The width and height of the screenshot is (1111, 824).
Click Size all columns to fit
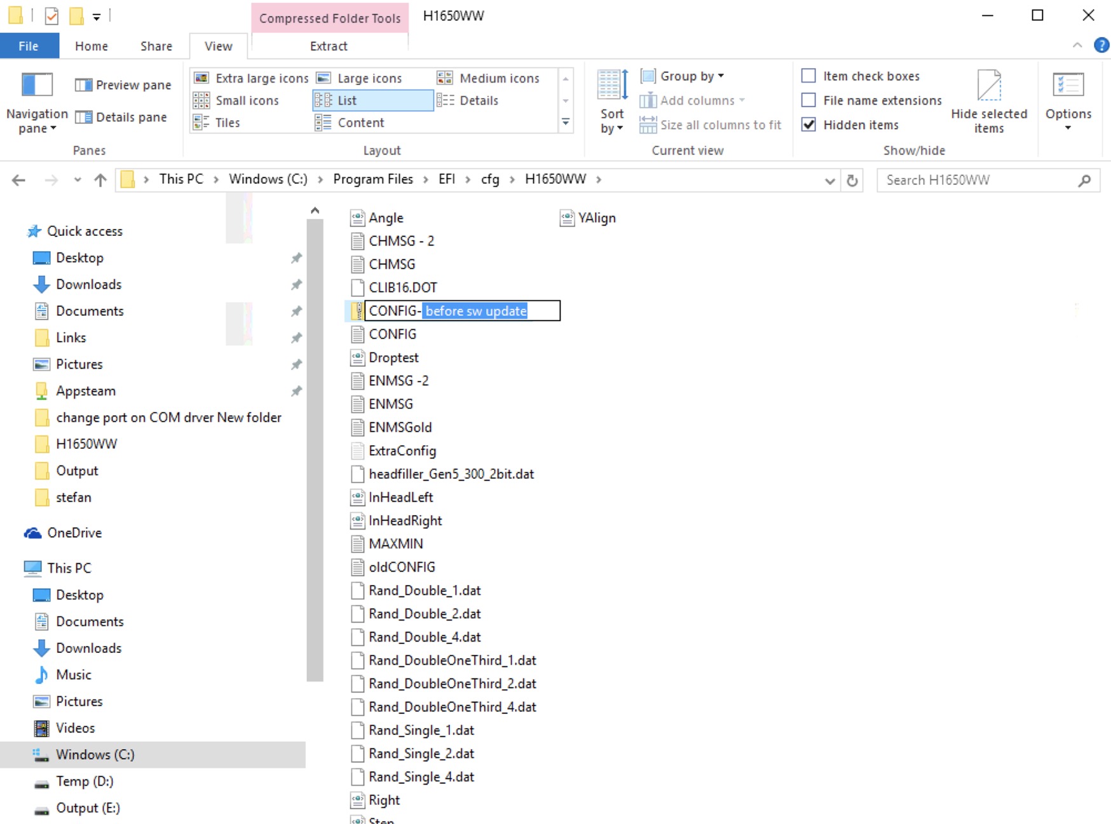pos(711,125)
